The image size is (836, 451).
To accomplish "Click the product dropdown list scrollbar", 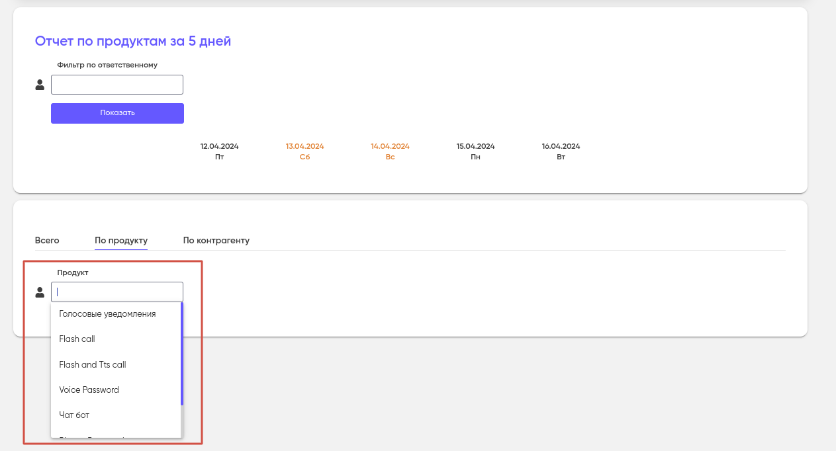I will coord(181,354).
